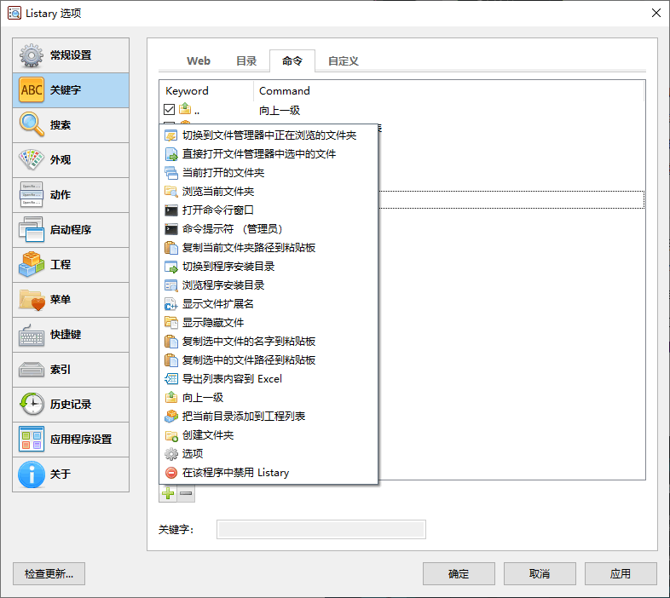Click the red 禁用 Listary icon
The image size is (670, 598).
(171, 473)
